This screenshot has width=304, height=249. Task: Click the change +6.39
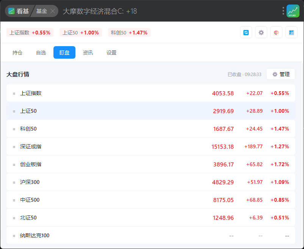tap(256, 218)
